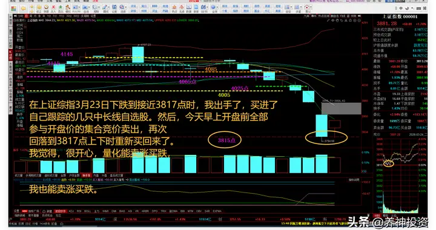The width and height of the screenshot is (436, 230).
Task: Click the hot zone (热点区间) chart button
Action: pyautogui.click(x=323, y=16)
